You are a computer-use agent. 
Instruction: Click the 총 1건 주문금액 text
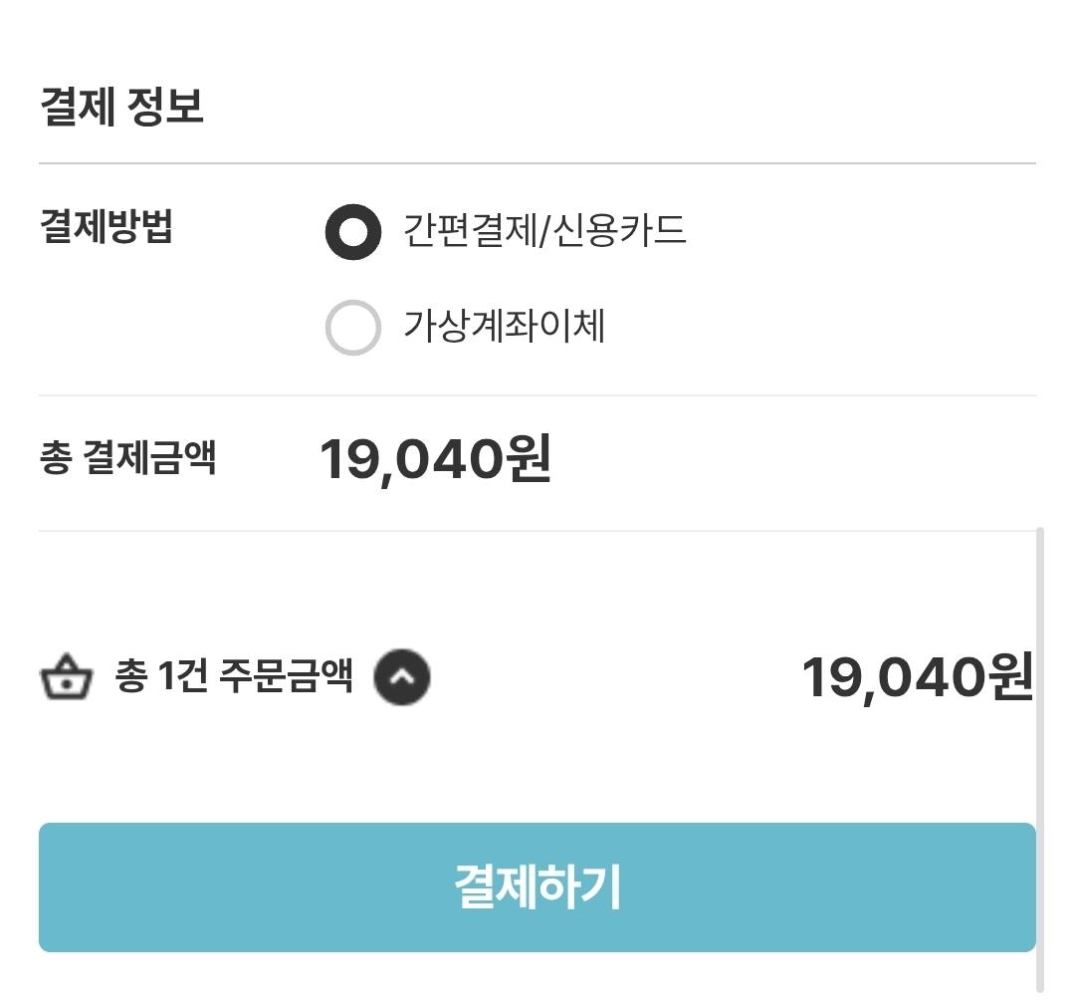click(x=234, y=677)
